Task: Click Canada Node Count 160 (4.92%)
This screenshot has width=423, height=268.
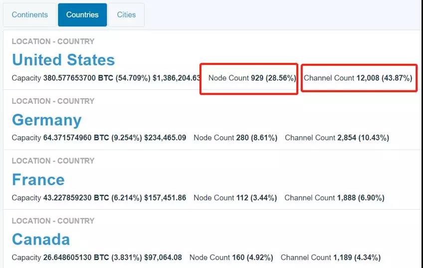Action: coord(231,257)
